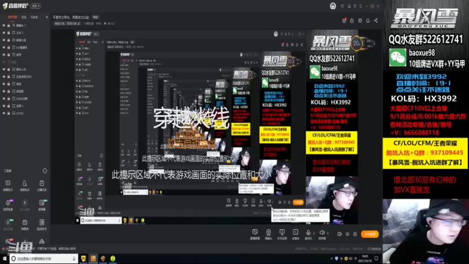This screenshot has width=469, height=264.
Task: Open the toolbox tool with purple badge
Action: 8,205
